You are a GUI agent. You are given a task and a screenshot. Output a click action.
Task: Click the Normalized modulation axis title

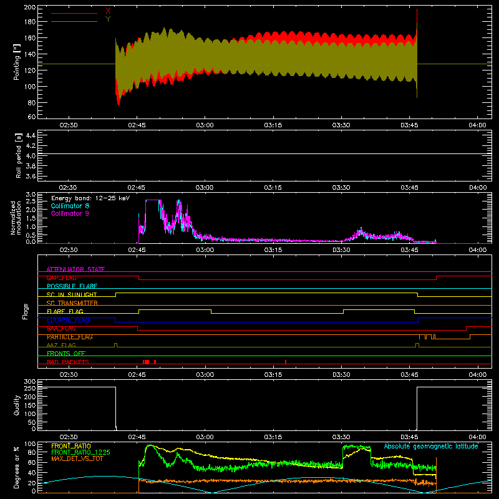click(x=16, y=218)
